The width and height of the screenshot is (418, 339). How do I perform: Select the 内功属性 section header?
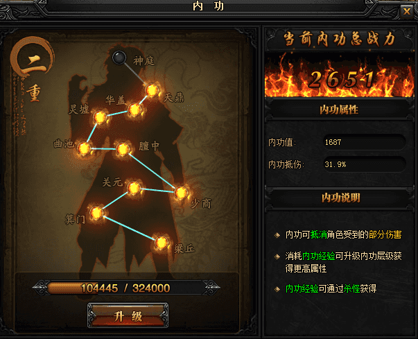pyautogui.click(x=339, y=110)
